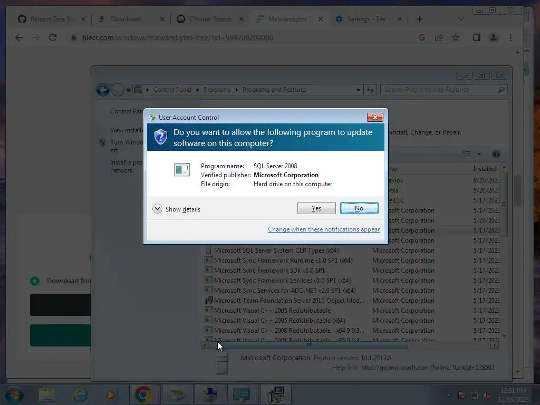The width and height of the screenshot is (540, 405).
Task: Open Windows Media Player from taskbar
Action: pyautogui.click(x=111, y=395)
